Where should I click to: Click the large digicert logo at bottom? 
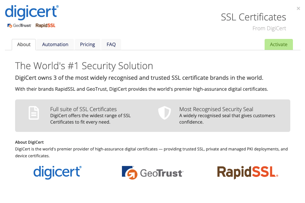tap(57, 172)
